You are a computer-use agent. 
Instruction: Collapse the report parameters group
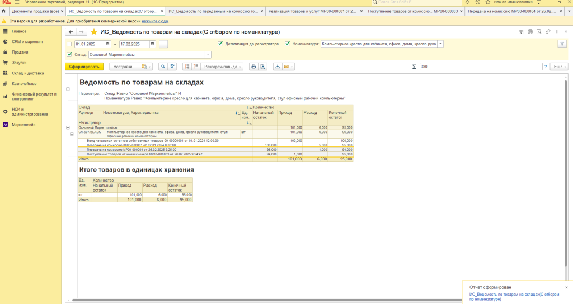coord(68,89)
